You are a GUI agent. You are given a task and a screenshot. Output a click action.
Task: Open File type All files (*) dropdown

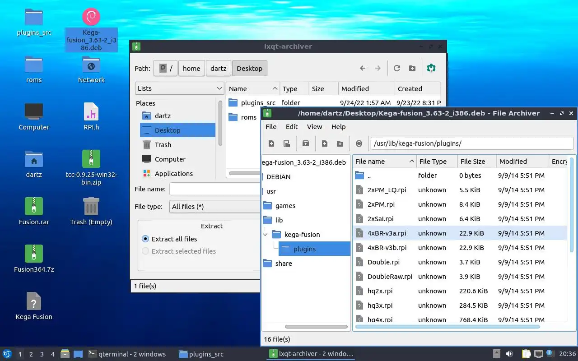pyautogui.click(x=215, y=206)
